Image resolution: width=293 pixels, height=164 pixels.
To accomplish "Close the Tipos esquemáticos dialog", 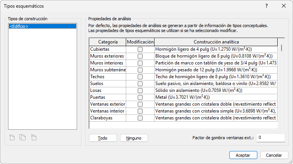I will click(284, 6).
